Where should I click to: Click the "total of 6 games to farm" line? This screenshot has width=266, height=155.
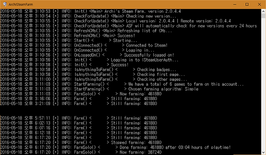point(122,84)
